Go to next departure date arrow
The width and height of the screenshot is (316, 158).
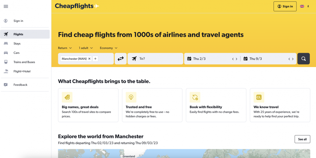click(237, 59)
